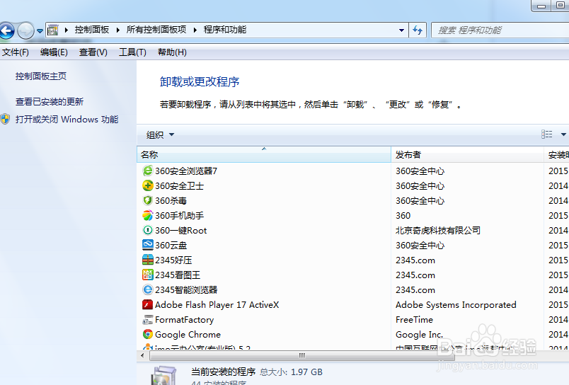Image resolution: width=569 pixels, height=385 pixels.
Task: Select the 360手机助手 entry name
Action: coord(179,216)
